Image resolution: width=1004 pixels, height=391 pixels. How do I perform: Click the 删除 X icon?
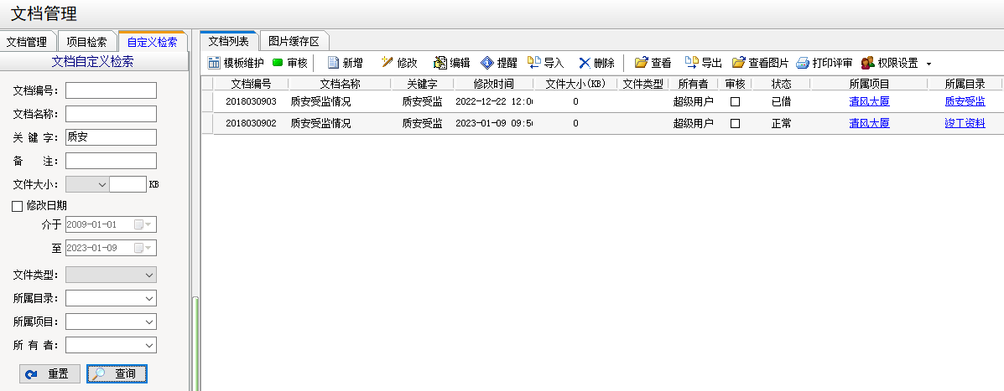point(584,63)
